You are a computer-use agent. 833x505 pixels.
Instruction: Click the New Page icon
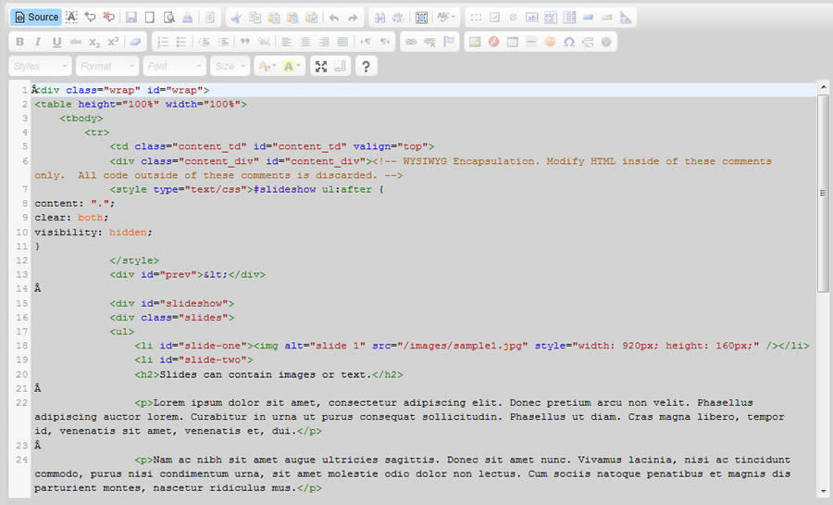pyautogui.click(x=150, y=18)
